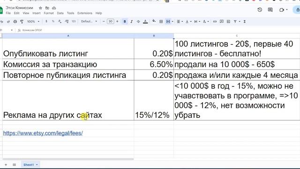Toggle strikethrough formatting

tap(138, 22)
